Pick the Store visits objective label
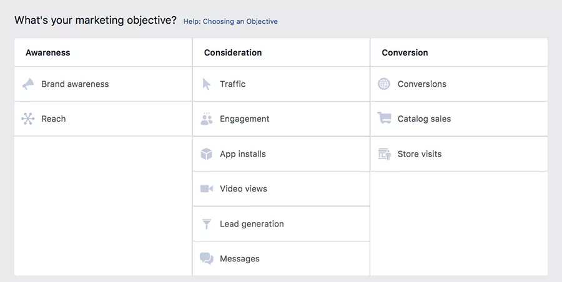562x282 pixels. coord(420,153)
